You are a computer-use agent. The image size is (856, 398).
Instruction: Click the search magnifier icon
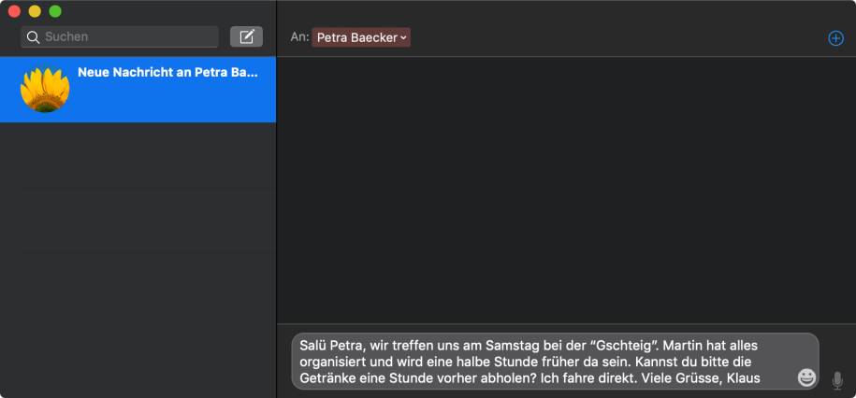(x=34, y=37)
